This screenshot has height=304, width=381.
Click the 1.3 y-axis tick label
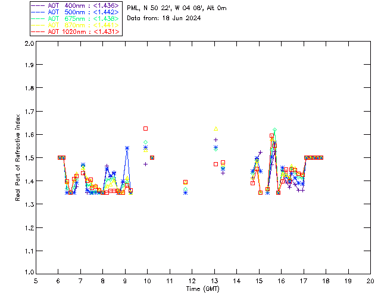(29, 204)
